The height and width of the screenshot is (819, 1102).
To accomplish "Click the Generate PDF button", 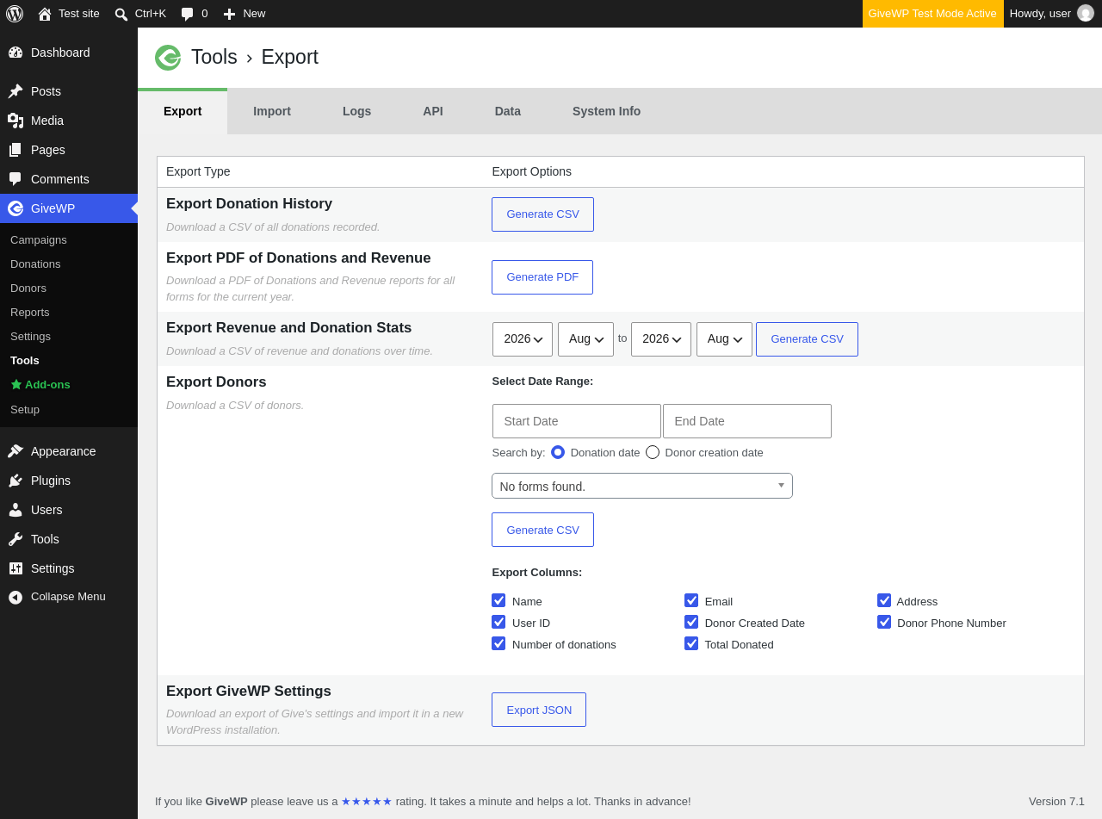I will pyautogui.click(x=542, y=277).
